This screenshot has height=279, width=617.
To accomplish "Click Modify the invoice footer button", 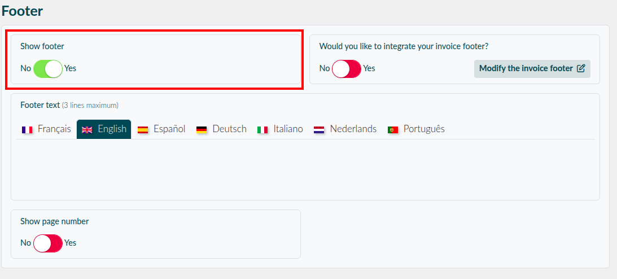I will 532,68.
